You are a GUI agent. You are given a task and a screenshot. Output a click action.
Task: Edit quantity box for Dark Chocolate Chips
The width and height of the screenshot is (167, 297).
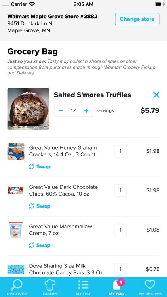(120, 190)
